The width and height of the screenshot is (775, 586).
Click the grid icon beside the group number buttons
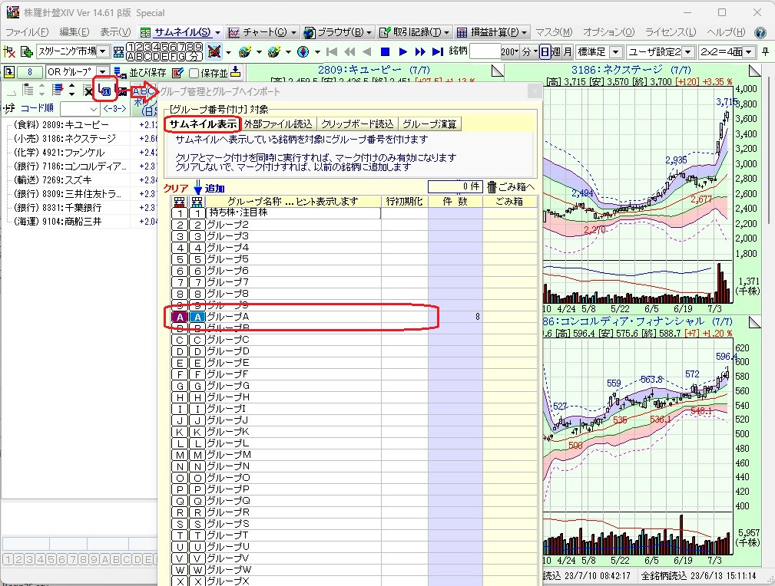(x=118, y=52)
